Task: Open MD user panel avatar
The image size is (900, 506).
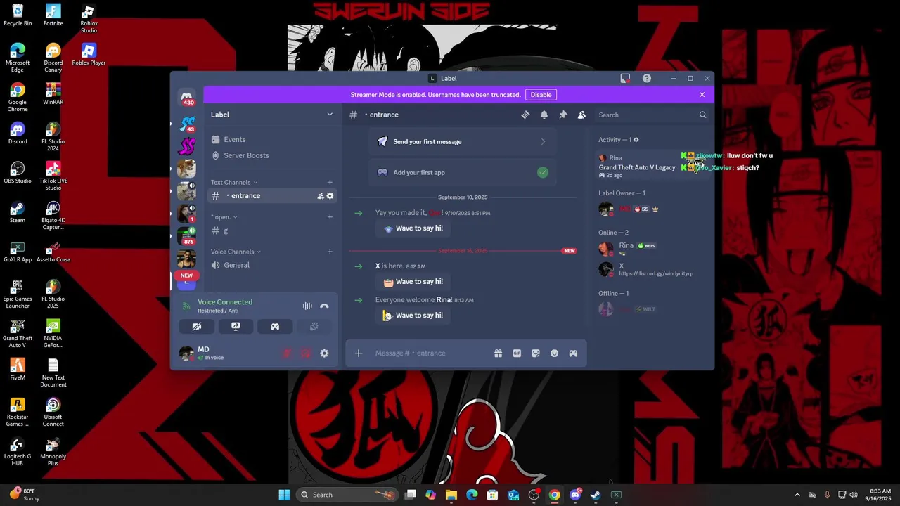Action: pos(186,353)
